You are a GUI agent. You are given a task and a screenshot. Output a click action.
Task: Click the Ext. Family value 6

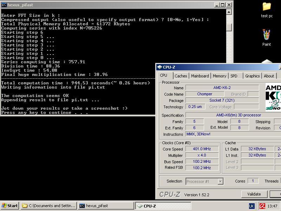tap(195, 128)
